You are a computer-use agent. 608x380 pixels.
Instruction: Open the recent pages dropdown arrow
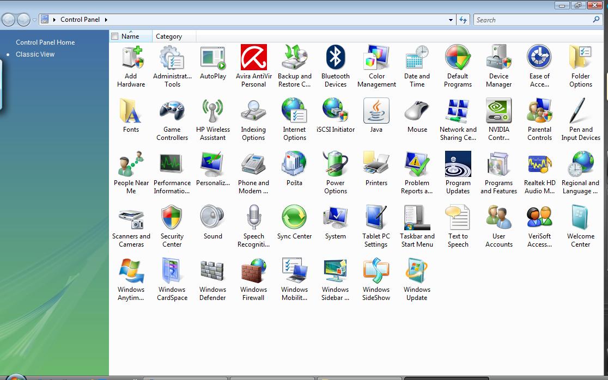pos(35,20)
